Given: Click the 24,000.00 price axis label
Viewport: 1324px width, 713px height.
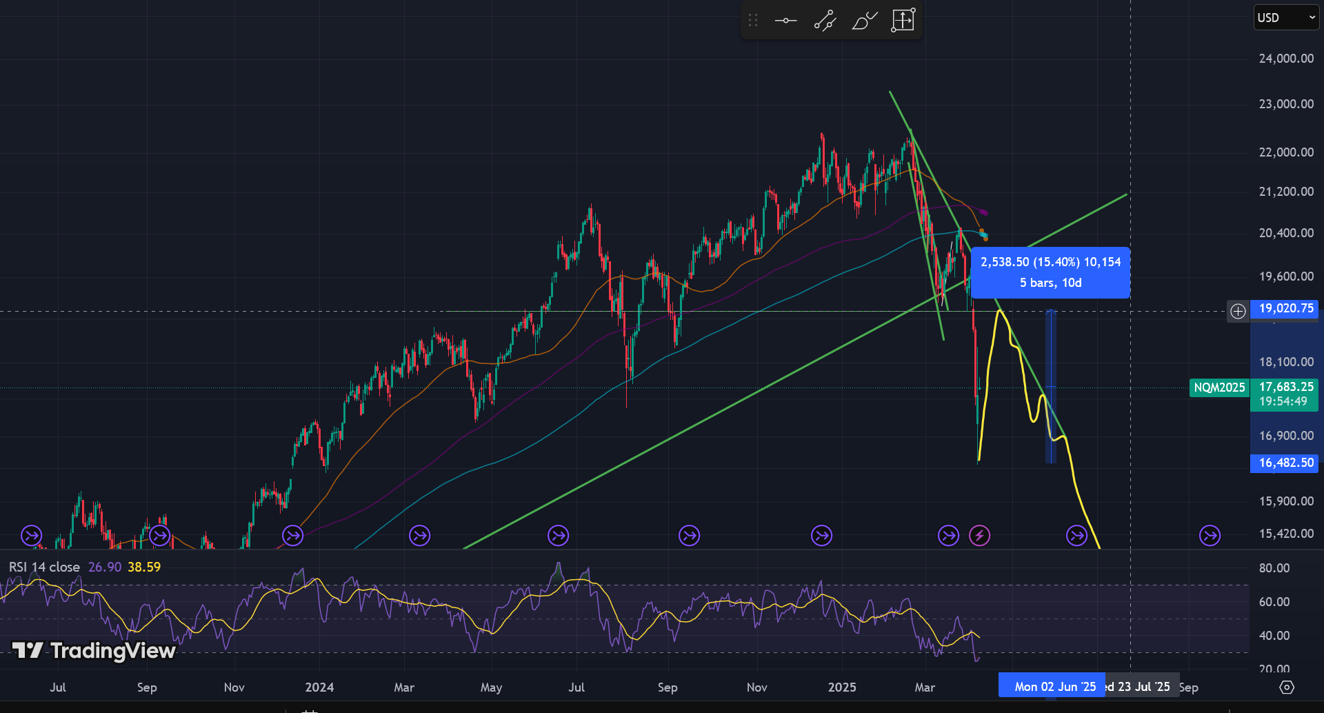Looking at the screenshot, I should [1286, 59].
